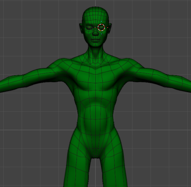Click the nose of the green mesh
This screenshot has width=191, height=187.
tap(95, 33)
